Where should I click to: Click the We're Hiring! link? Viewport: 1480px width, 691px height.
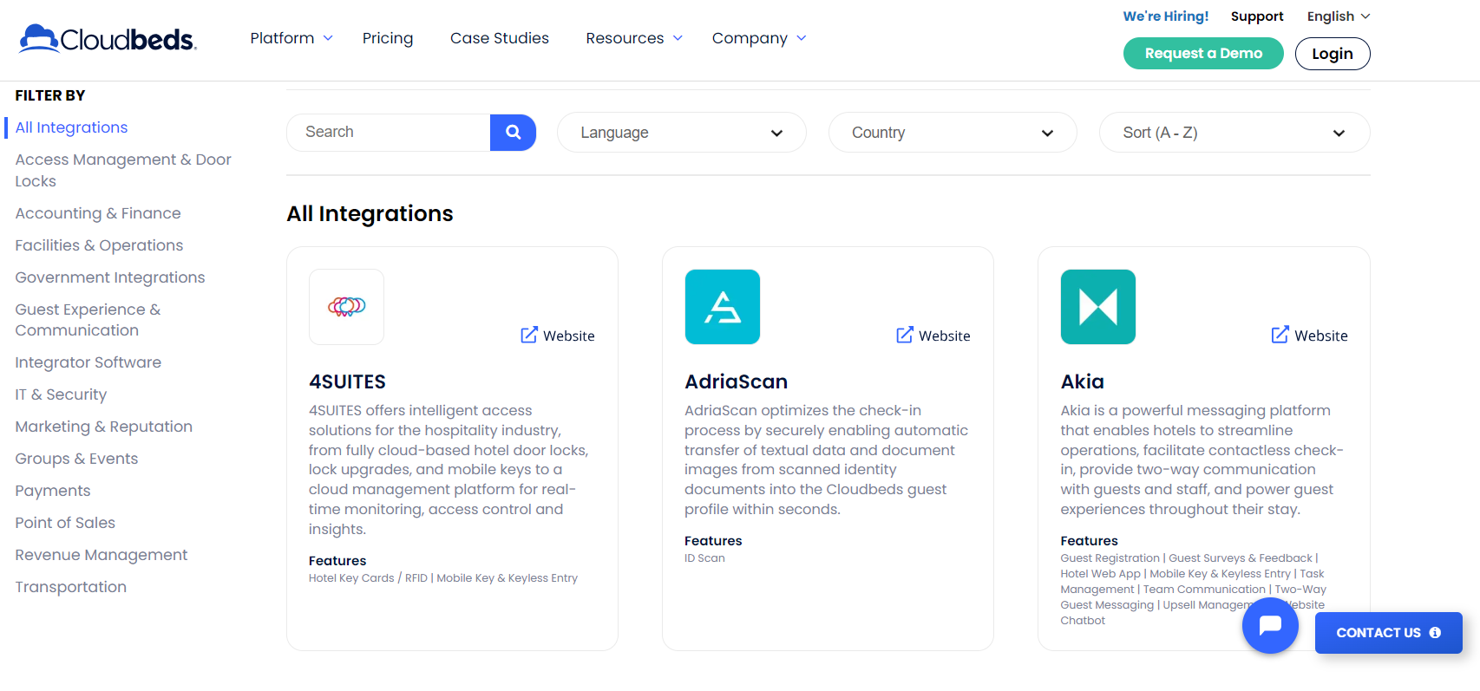point(1165,16)
